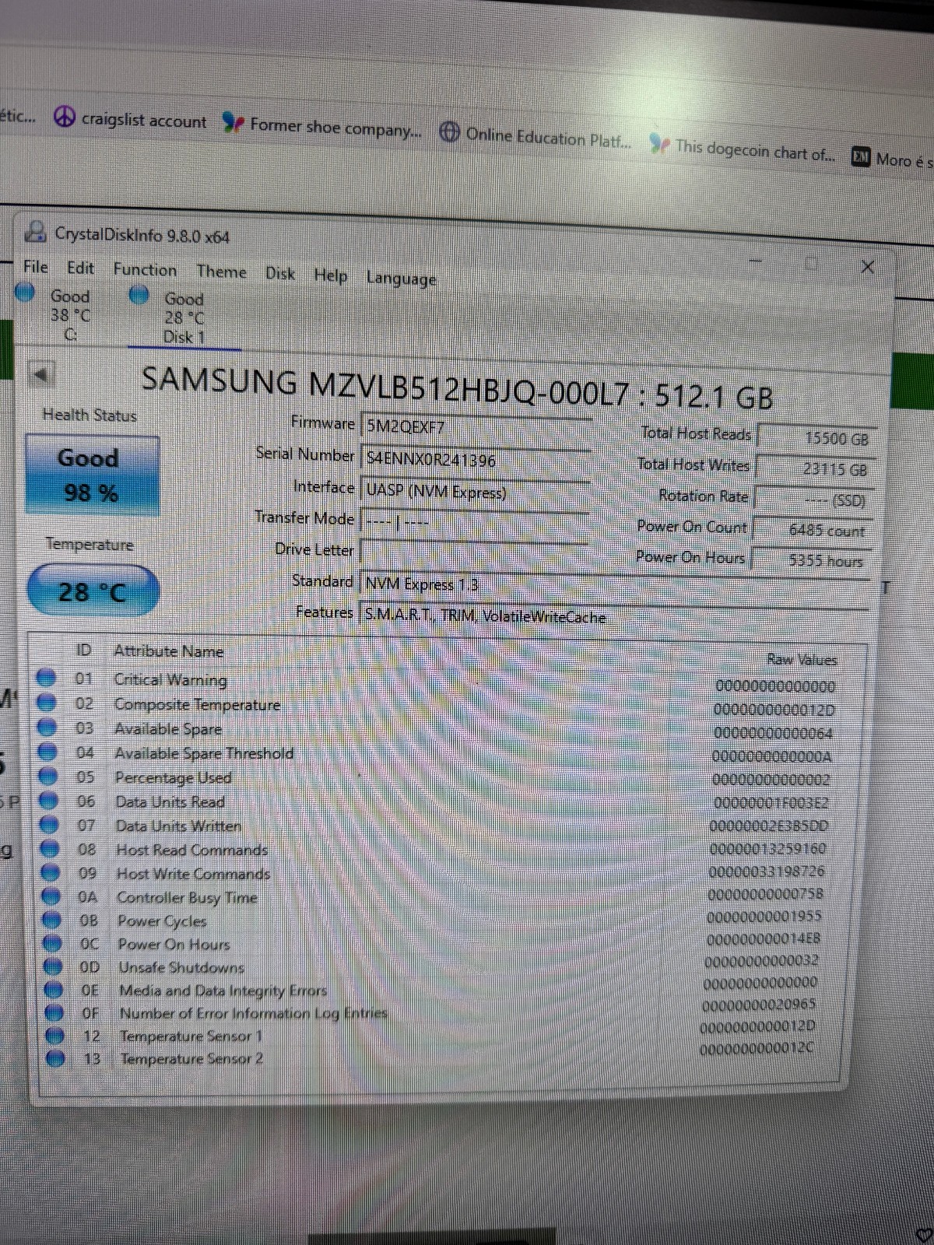Click the ID column header
The width and height of the screenshot is (934, 1245).
[84, 650]
